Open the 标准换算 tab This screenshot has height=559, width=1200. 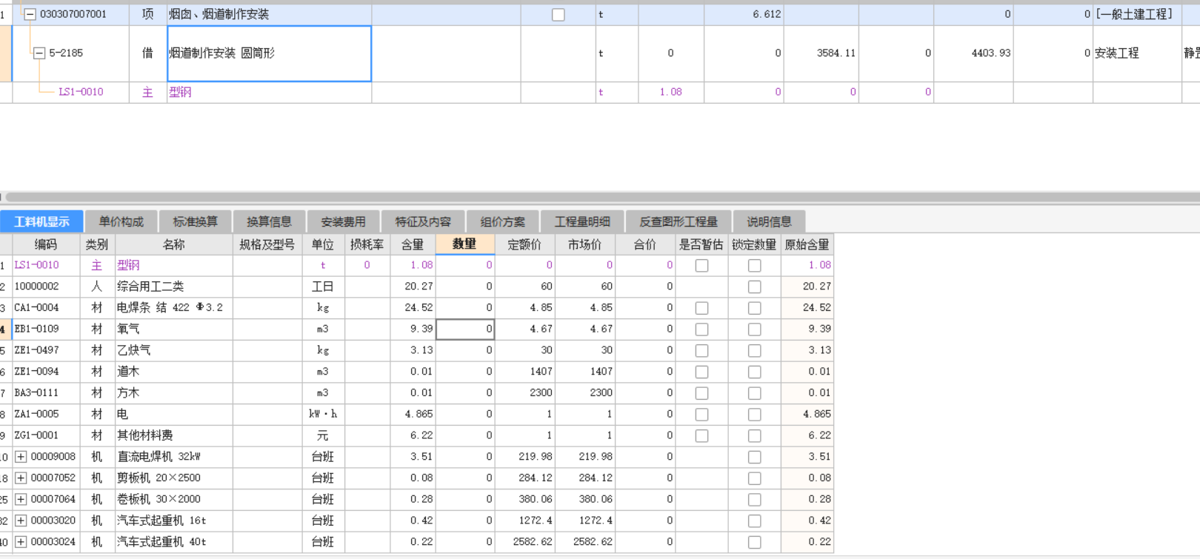tap(196, 221)
